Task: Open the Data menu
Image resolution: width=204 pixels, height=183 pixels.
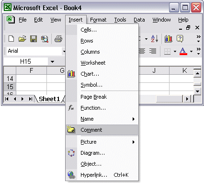Action: click(139, 20)
